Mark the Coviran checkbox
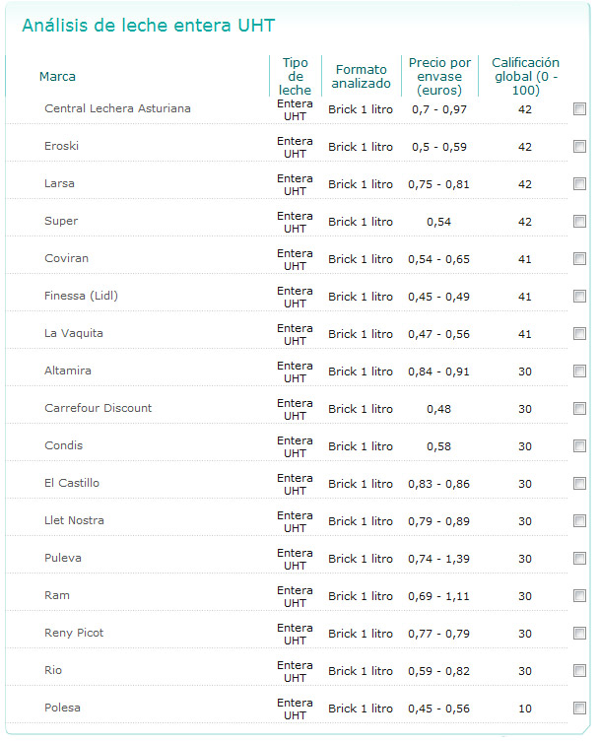Viewport: 599px width, 743px height. [579, 259]
